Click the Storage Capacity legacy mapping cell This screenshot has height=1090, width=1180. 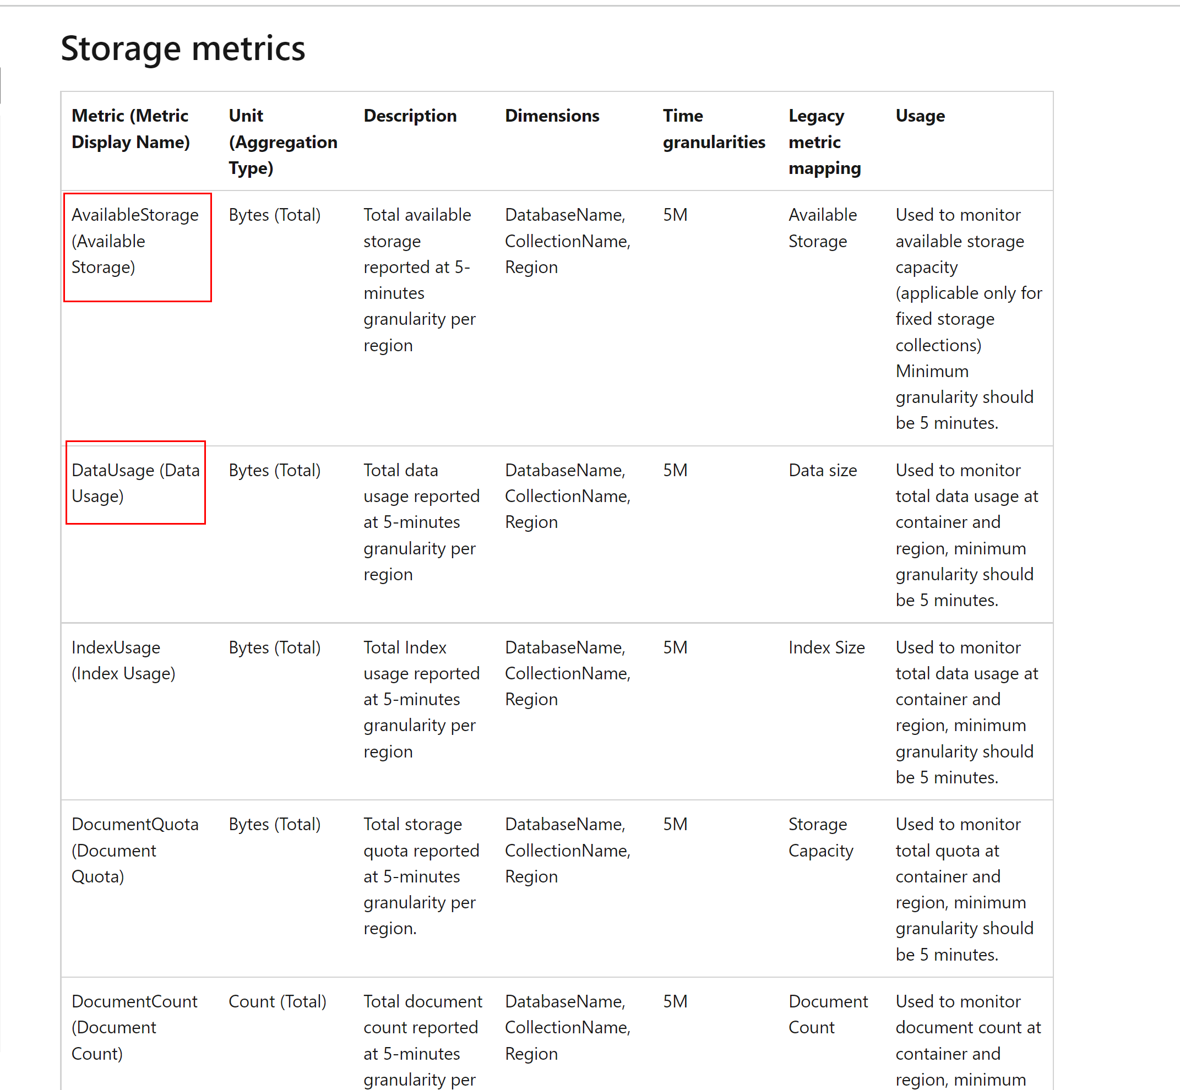(x=820, y=837)
